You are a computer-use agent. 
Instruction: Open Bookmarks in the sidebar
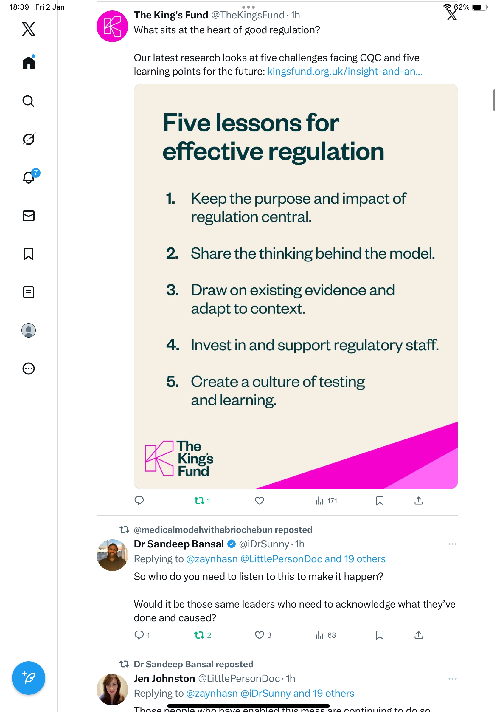coord(29,254)
